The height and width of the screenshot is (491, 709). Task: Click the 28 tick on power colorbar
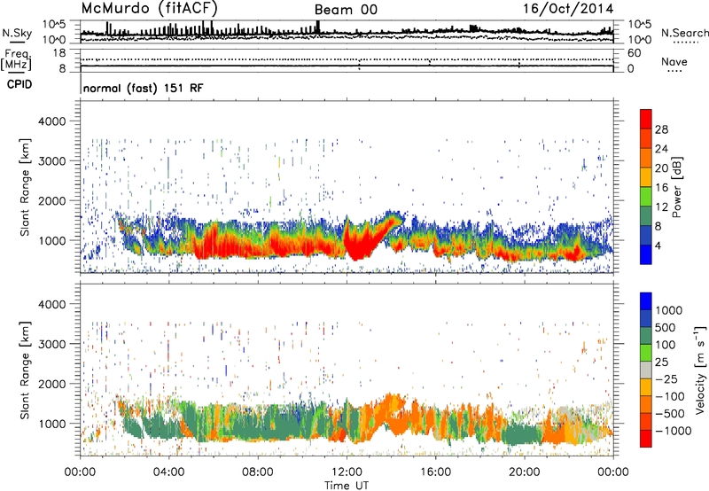661,129
